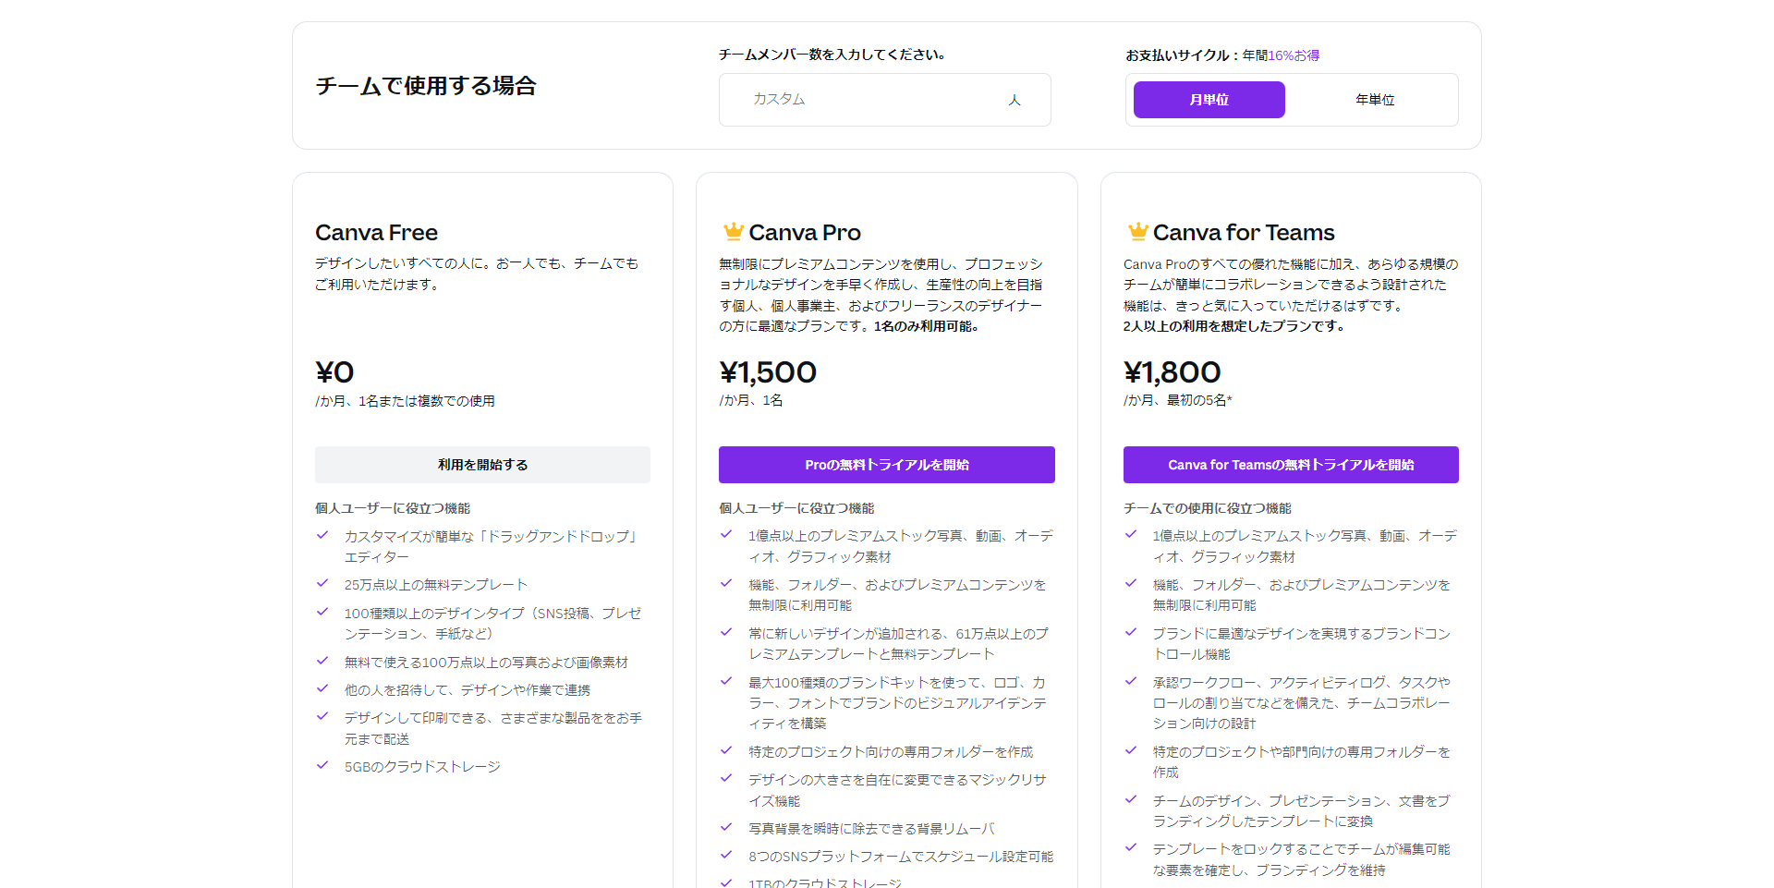Click 写真背景を瞬時に除去できる背景リムーバ text
The height and width of the screenshot is (888, 1774).
(x=871, y=829)
